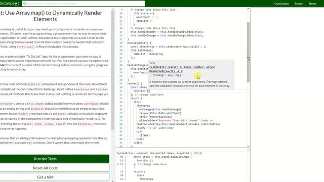
Task: Click the 'key' code word in instructions
Action: click(x=29, y=143)
